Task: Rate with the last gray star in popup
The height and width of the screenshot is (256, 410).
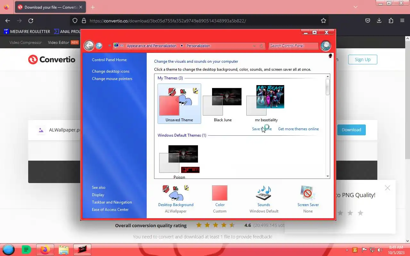Action: click(x=360, y=213)
